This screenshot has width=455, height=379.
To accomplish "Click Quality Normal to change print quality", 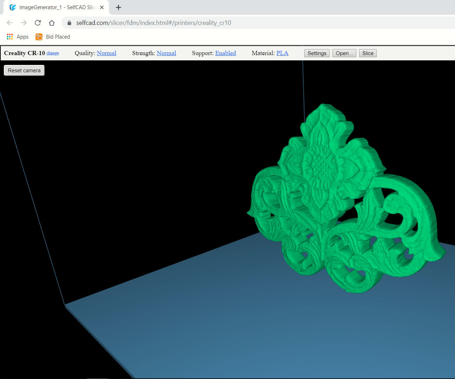I will 106,53.
